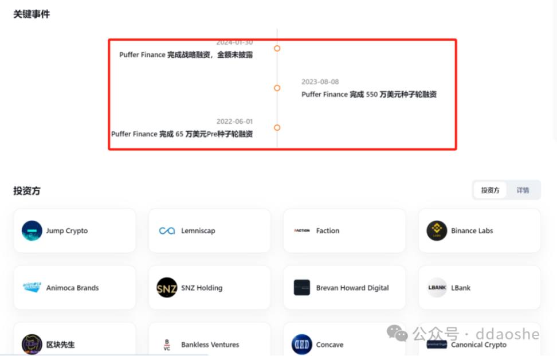Screen dimensions: 557x356
Task: Click the Animoca Brands logo icon
Action: (32, 287)
